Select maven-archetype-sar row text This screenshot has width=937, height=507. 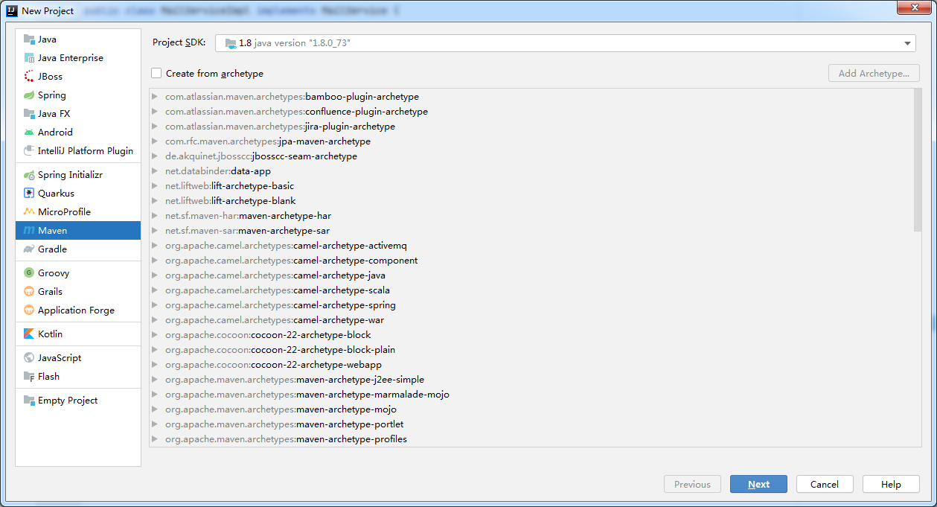(x=247, y=231)
